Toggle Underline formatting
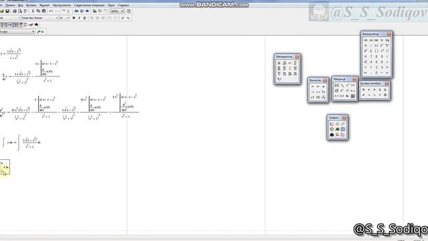The width and height of the screenshot is (428, 241). tap(84, 18)
